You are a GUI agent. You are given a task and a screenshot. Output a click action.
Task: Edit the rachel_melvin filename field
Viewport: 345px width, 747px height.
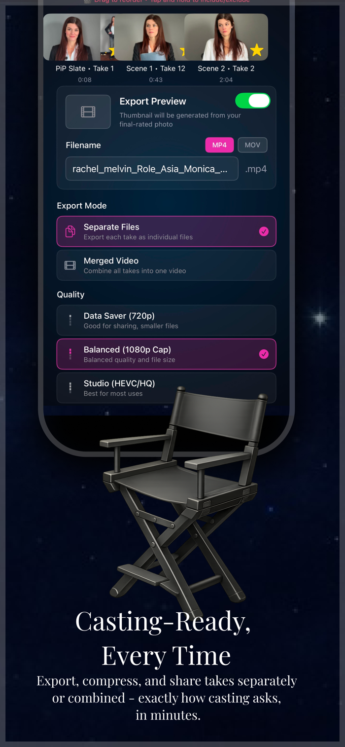[152, 169]
